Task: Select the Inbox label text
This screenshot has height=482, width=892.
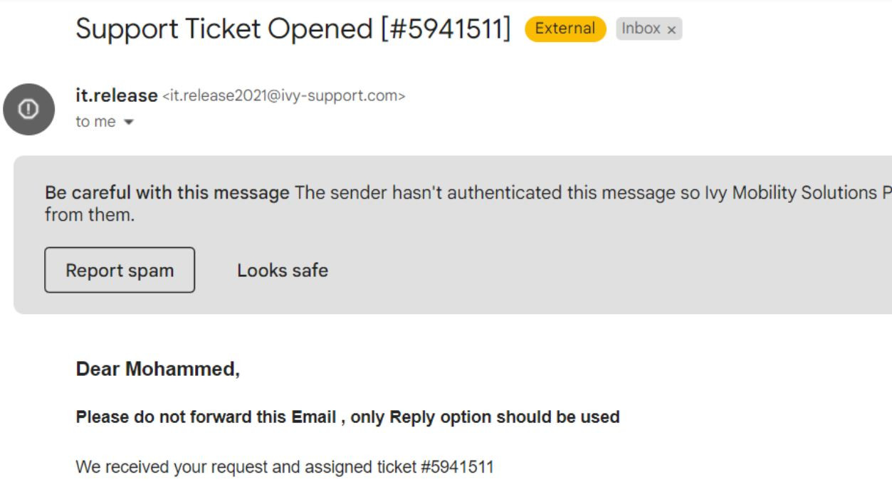Action: pyautogui.click(x=641, y=28)
